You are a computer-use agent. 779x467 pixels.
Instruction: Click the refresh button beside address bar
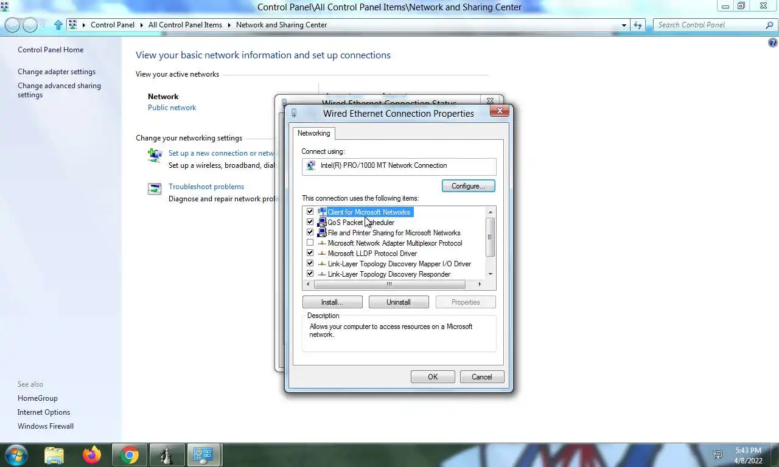638,25
